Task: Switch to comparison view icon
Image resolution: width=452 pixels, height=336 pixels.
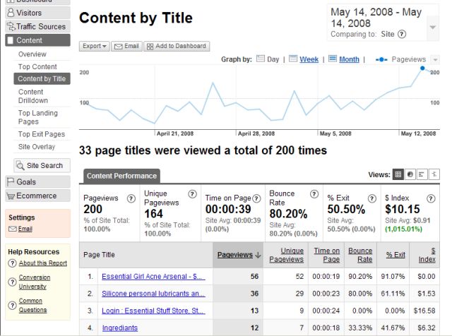Action: pos(434,174)
